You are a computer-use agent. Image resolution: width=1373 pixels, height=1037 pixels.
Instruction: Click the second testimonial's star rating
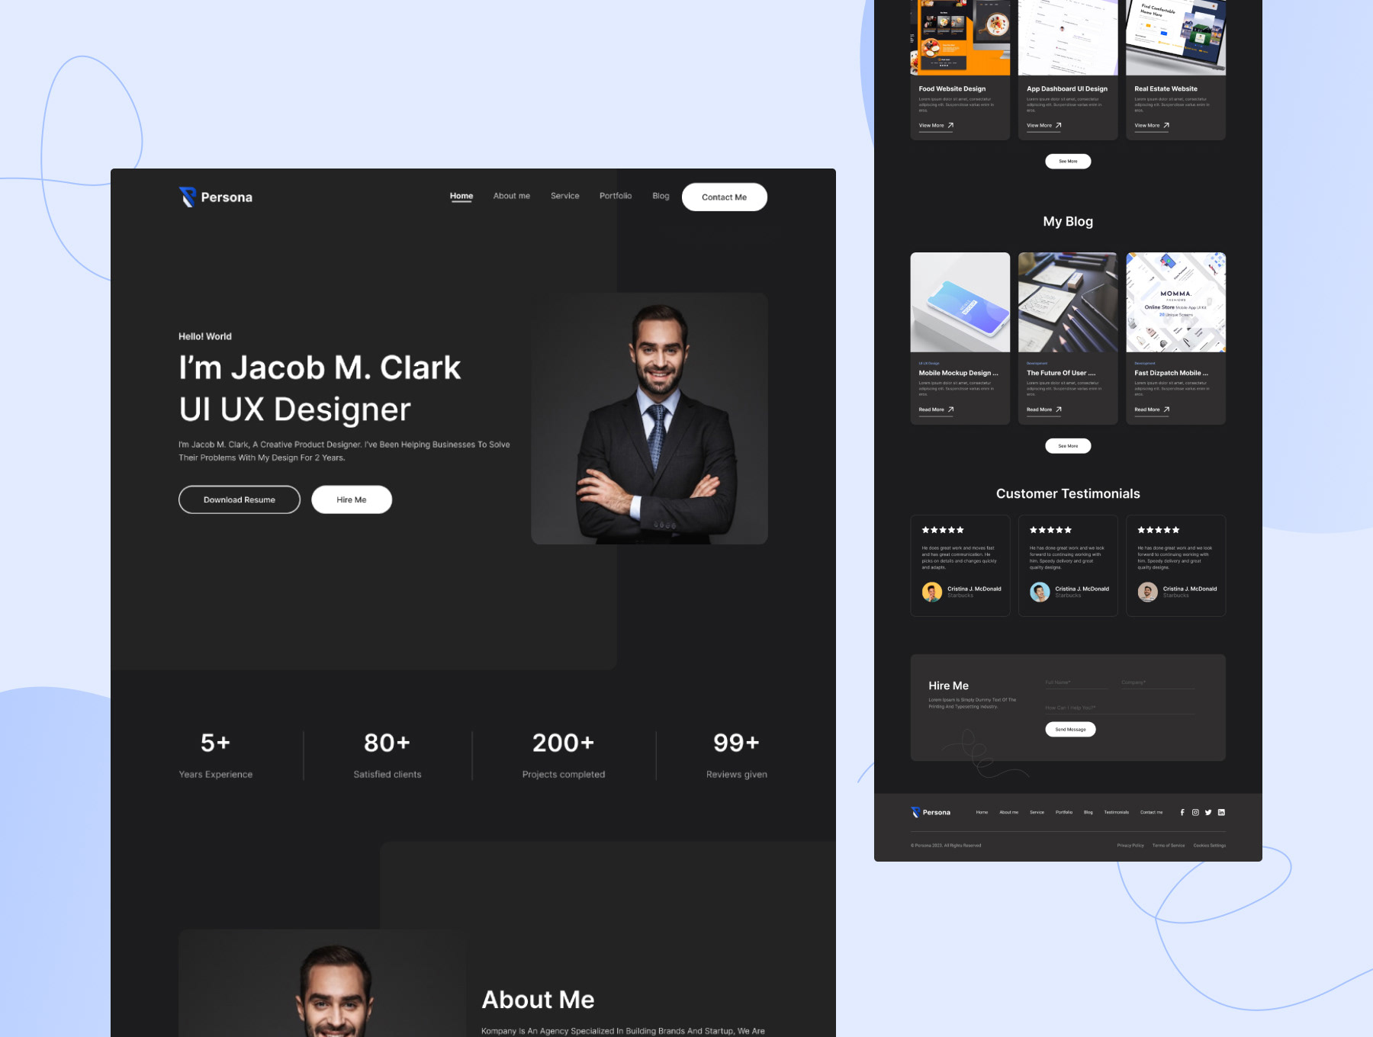click(1050, 530)
